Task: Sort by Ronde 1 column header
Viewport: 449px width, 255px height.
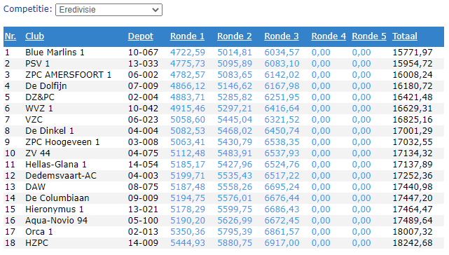Action: pos(187,36)
